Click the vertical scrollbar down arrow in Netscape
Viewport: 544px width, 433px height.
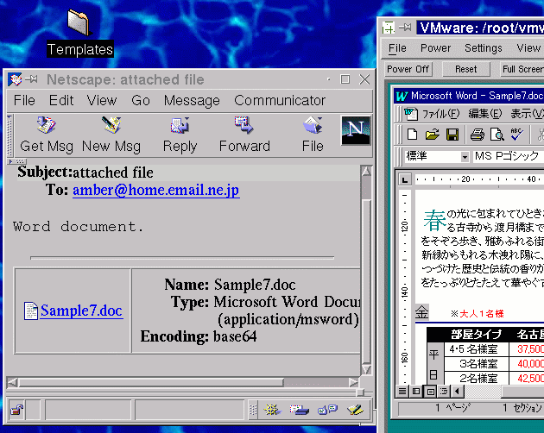(x=366, y=369)
